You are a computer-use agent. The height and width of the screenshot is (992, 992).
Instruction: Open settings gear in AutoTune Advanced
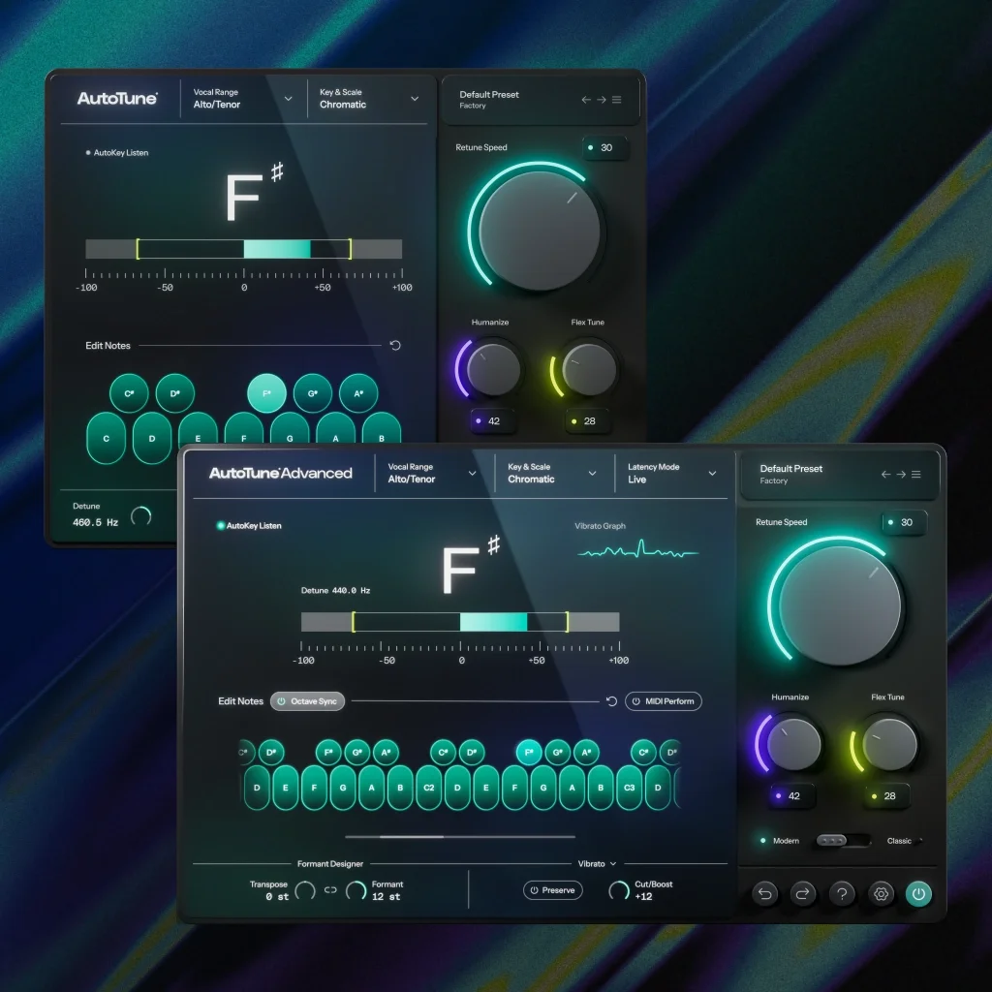click(x=882, y=893)
